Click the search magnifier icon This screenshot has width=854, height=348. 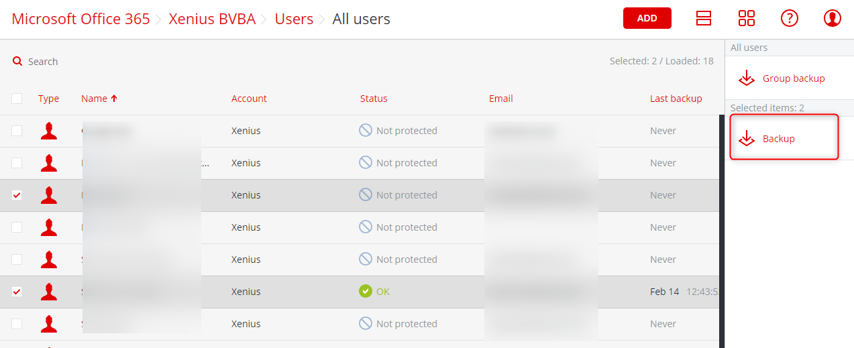(x=17, y=61)
